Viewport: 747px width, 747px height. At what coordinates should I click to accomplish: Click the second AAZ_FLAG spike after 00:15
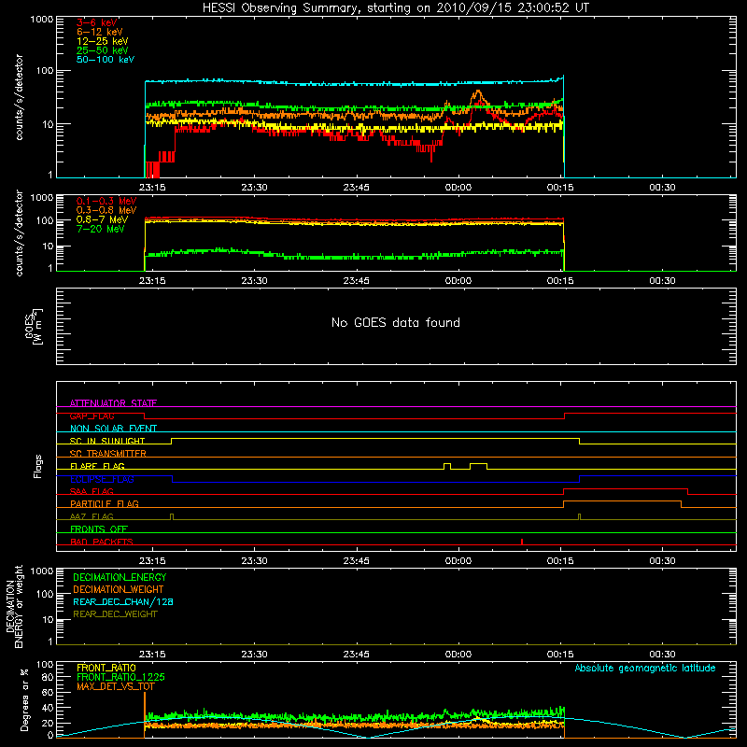click(579, 516)
